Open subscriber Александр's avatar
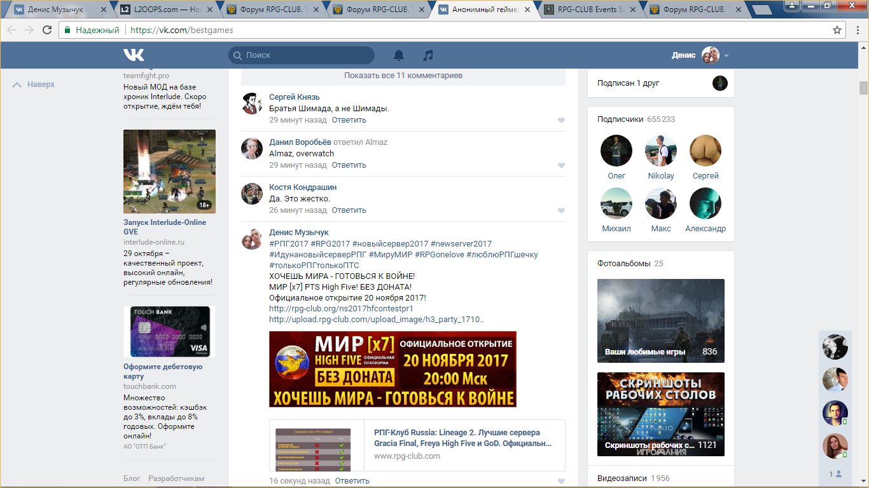869x488 pixels. (x=706, y=203)
